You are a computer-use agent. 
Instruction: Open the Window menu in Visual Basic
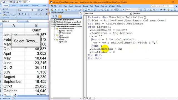click(x=112, y=6)
